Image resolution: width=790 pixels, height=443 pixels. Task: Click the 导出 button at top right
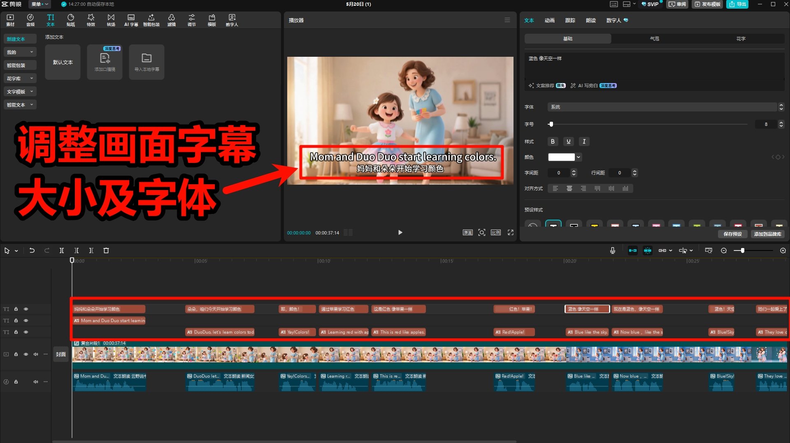click(x=737, y=5)
